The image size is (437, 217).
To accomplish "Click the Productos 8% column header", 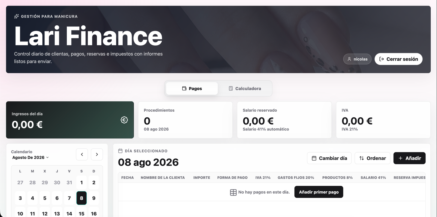I will [338, 178].
